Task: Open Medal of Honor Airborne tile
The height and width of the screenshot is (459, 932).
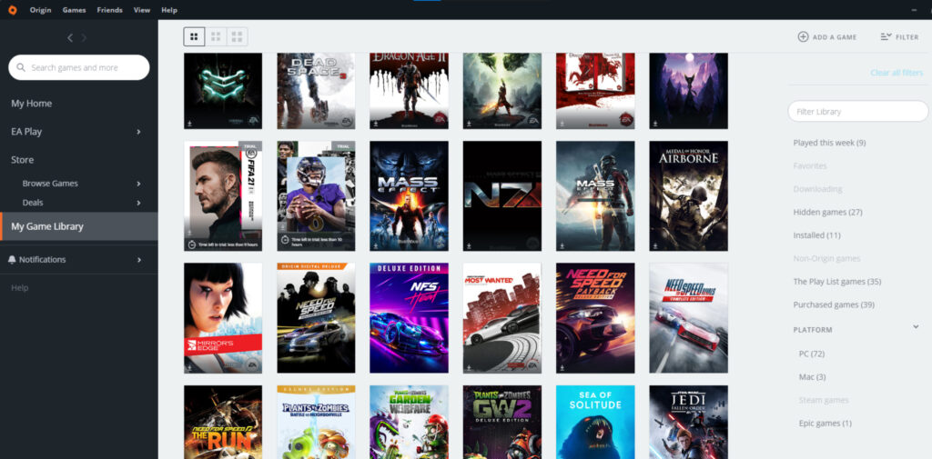Action: coord(688,196)
